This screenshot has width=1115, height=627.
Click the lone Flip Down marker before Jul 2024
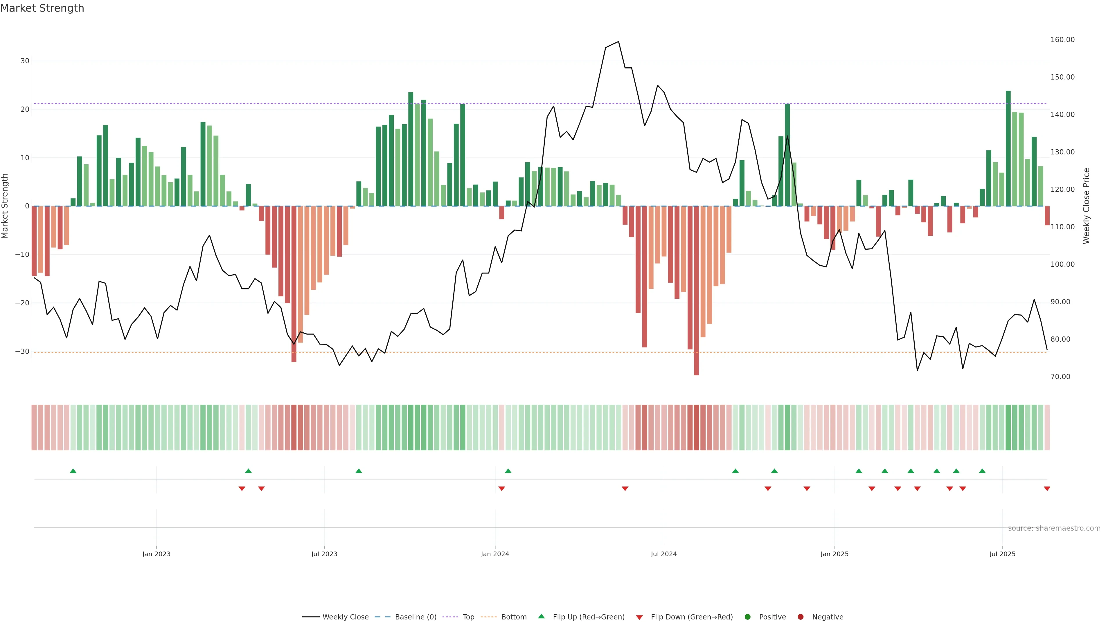click(x=625, y=489)
